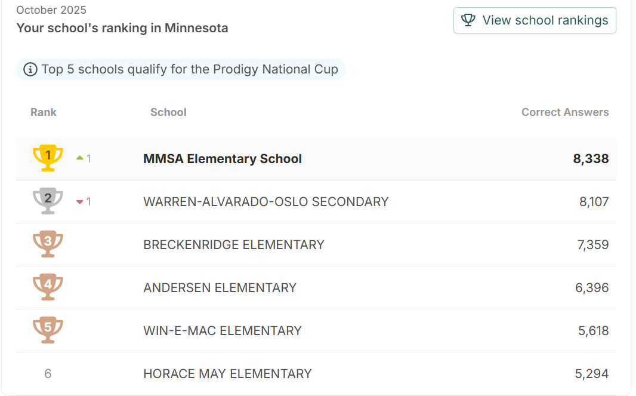Click the fourth-place trophy icon

point(48,287)
